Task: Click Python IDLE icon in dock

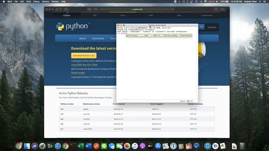Action: pos(223,146)
